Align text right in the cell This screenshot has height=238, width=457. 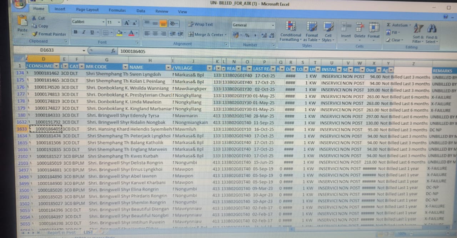(x=163, y=34)
